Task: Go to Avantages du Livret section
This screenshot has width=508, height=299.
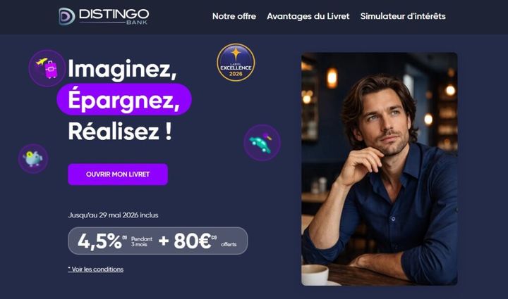Action: coord(308,16)
